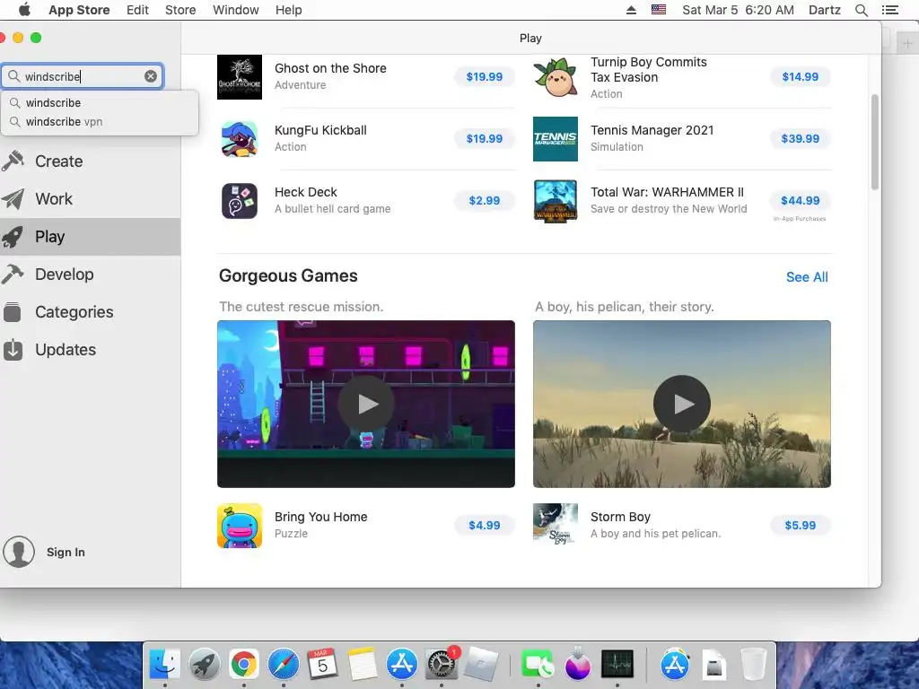
Task: Go to the Create section in sidebar
Action: point(91,161)
